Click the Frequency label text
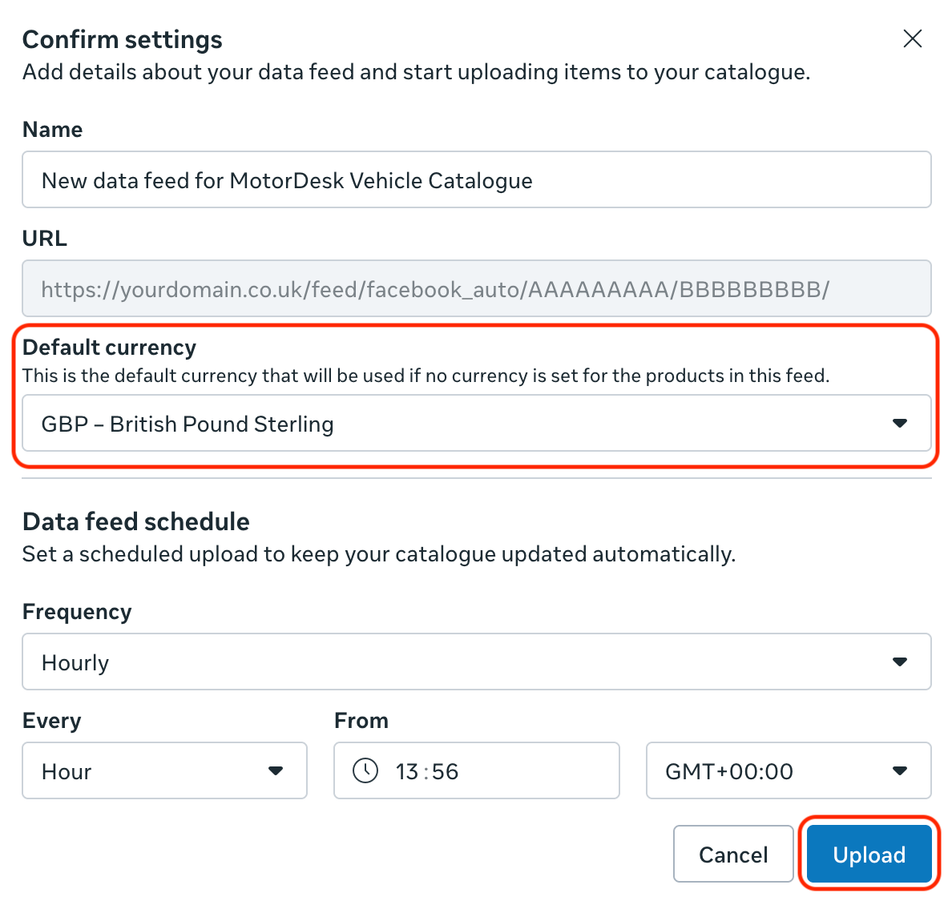 coord(77,612)
